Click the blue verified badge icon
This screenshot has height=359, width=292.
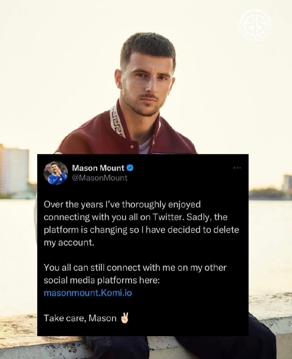pyautogui.click(x=130, y=168)
